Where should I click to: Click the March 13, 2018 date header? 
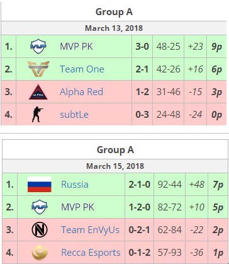click(114, 28)
